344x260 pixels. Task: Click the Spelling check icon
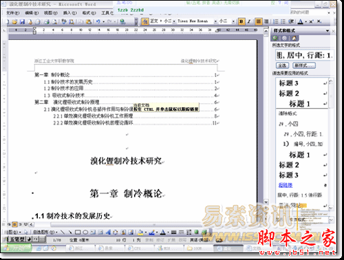[x=64, y=22]
